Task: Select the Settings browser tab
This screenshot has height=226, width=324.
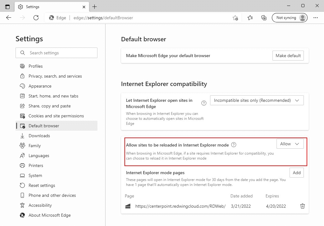Action: 52,7
